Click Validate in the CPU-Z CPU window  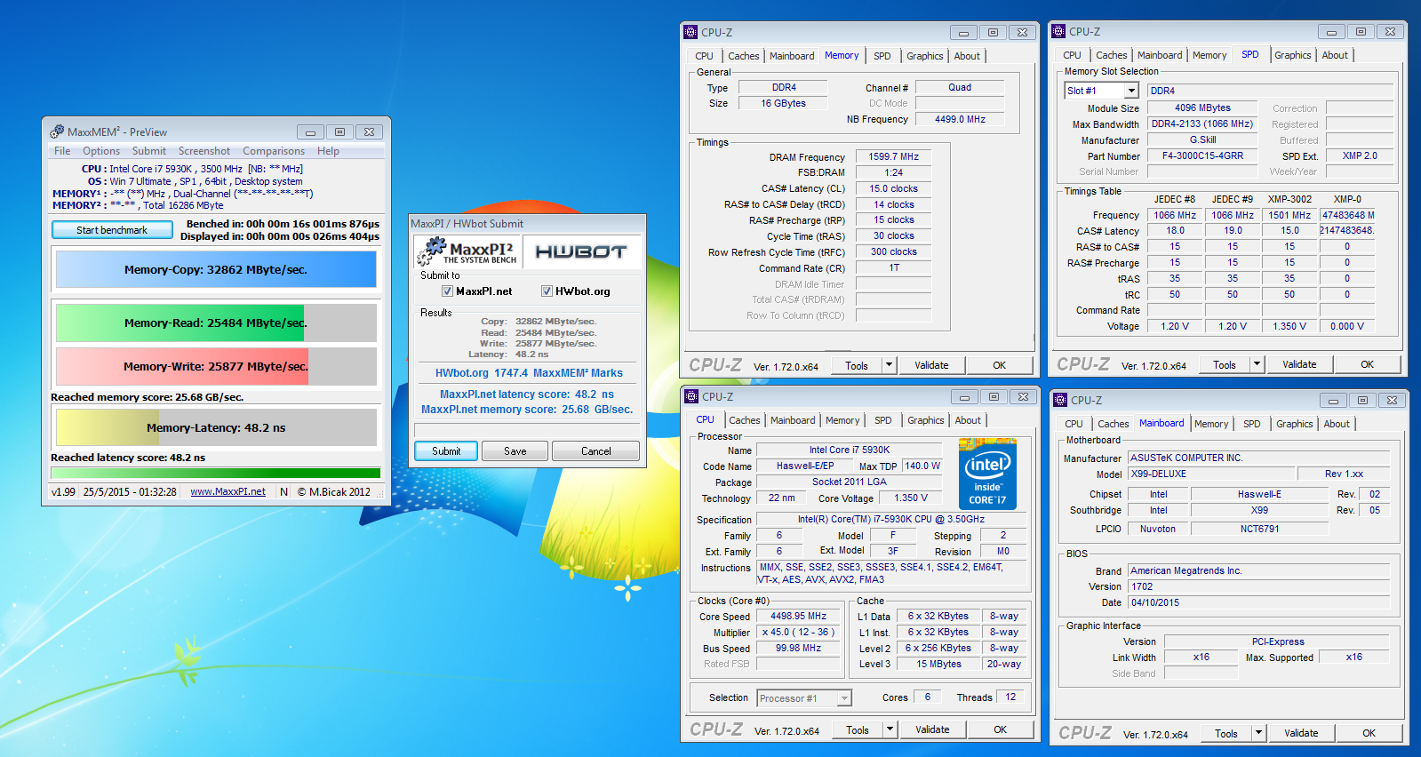point(932,729)
